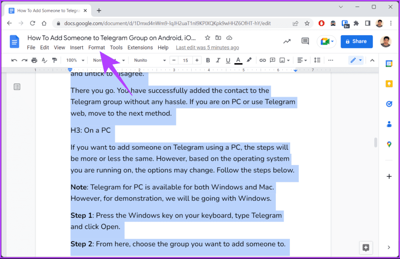Viewport: 400px width, 259px height.
Task: Open the zoom level 100% dropdown
Action: [x=75, y=60]
